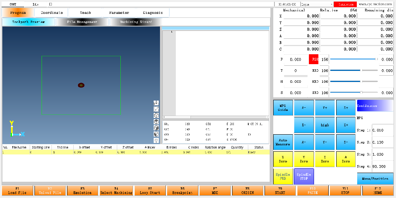396x198 pixels.
Task: Adjust the HRO override slider
Action: tap(354, 82)
